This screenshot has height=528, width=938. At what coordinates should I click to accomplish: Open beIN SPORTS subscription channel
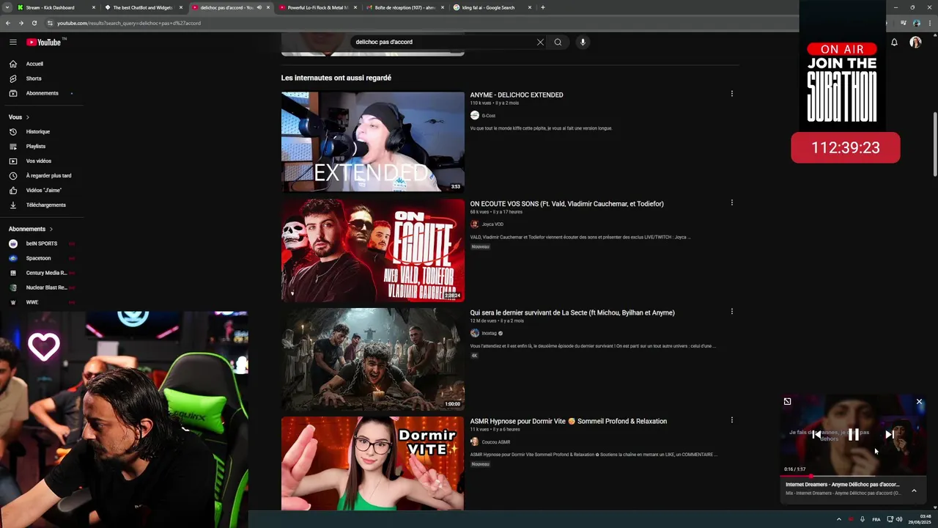pyautogui.click(x=42, y=243)
